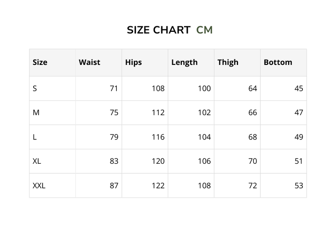The width and height of the screenshot is (336, 245).
Task: Select the Size column header
Action: coord(40,62)
